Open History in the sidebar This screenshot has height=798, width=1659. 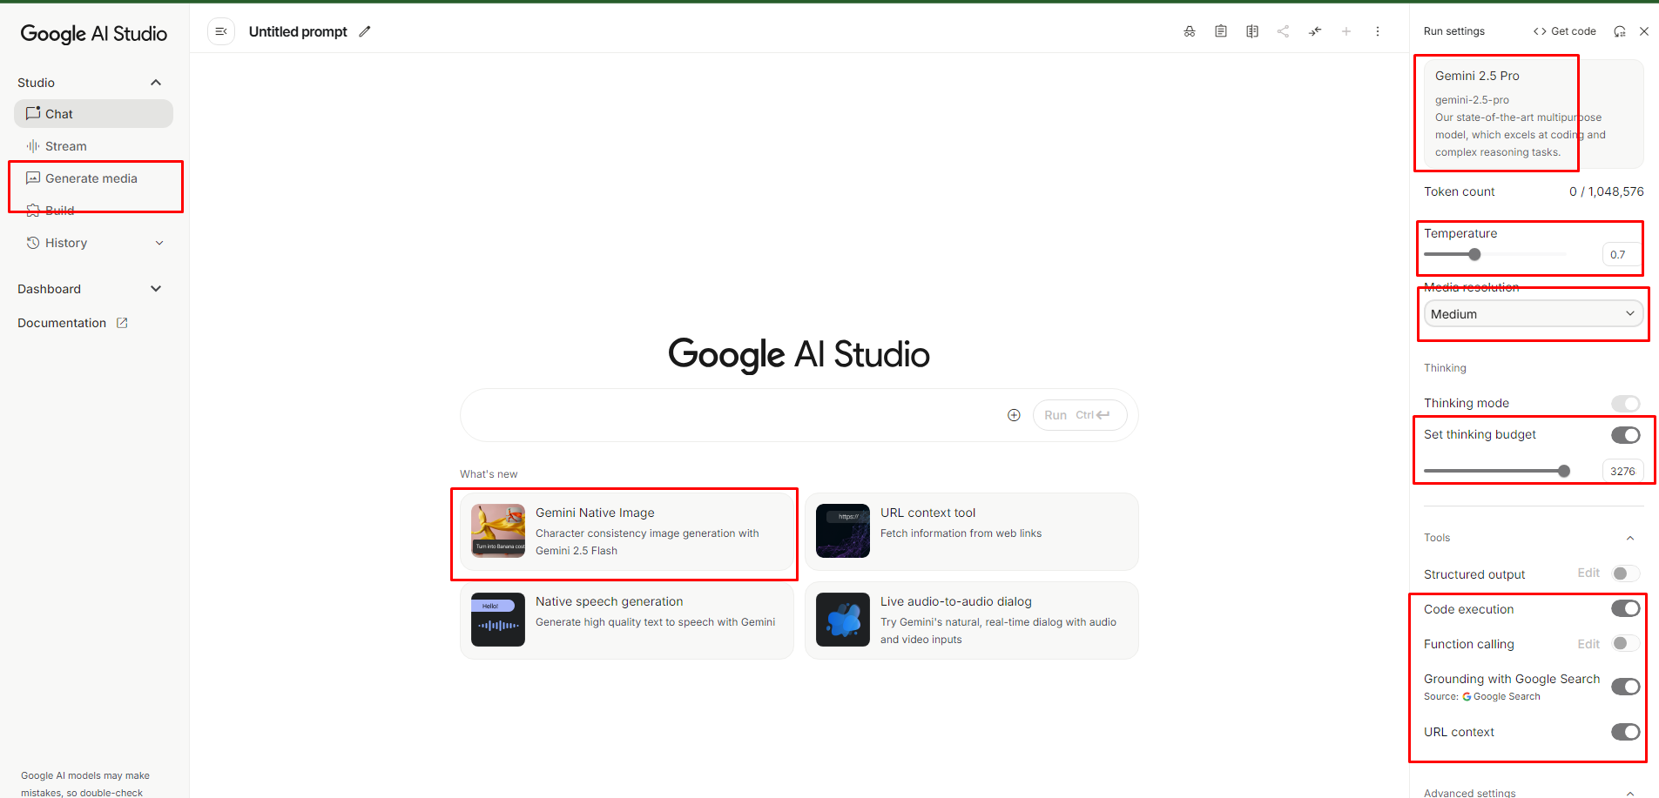(x=66, y=243)
